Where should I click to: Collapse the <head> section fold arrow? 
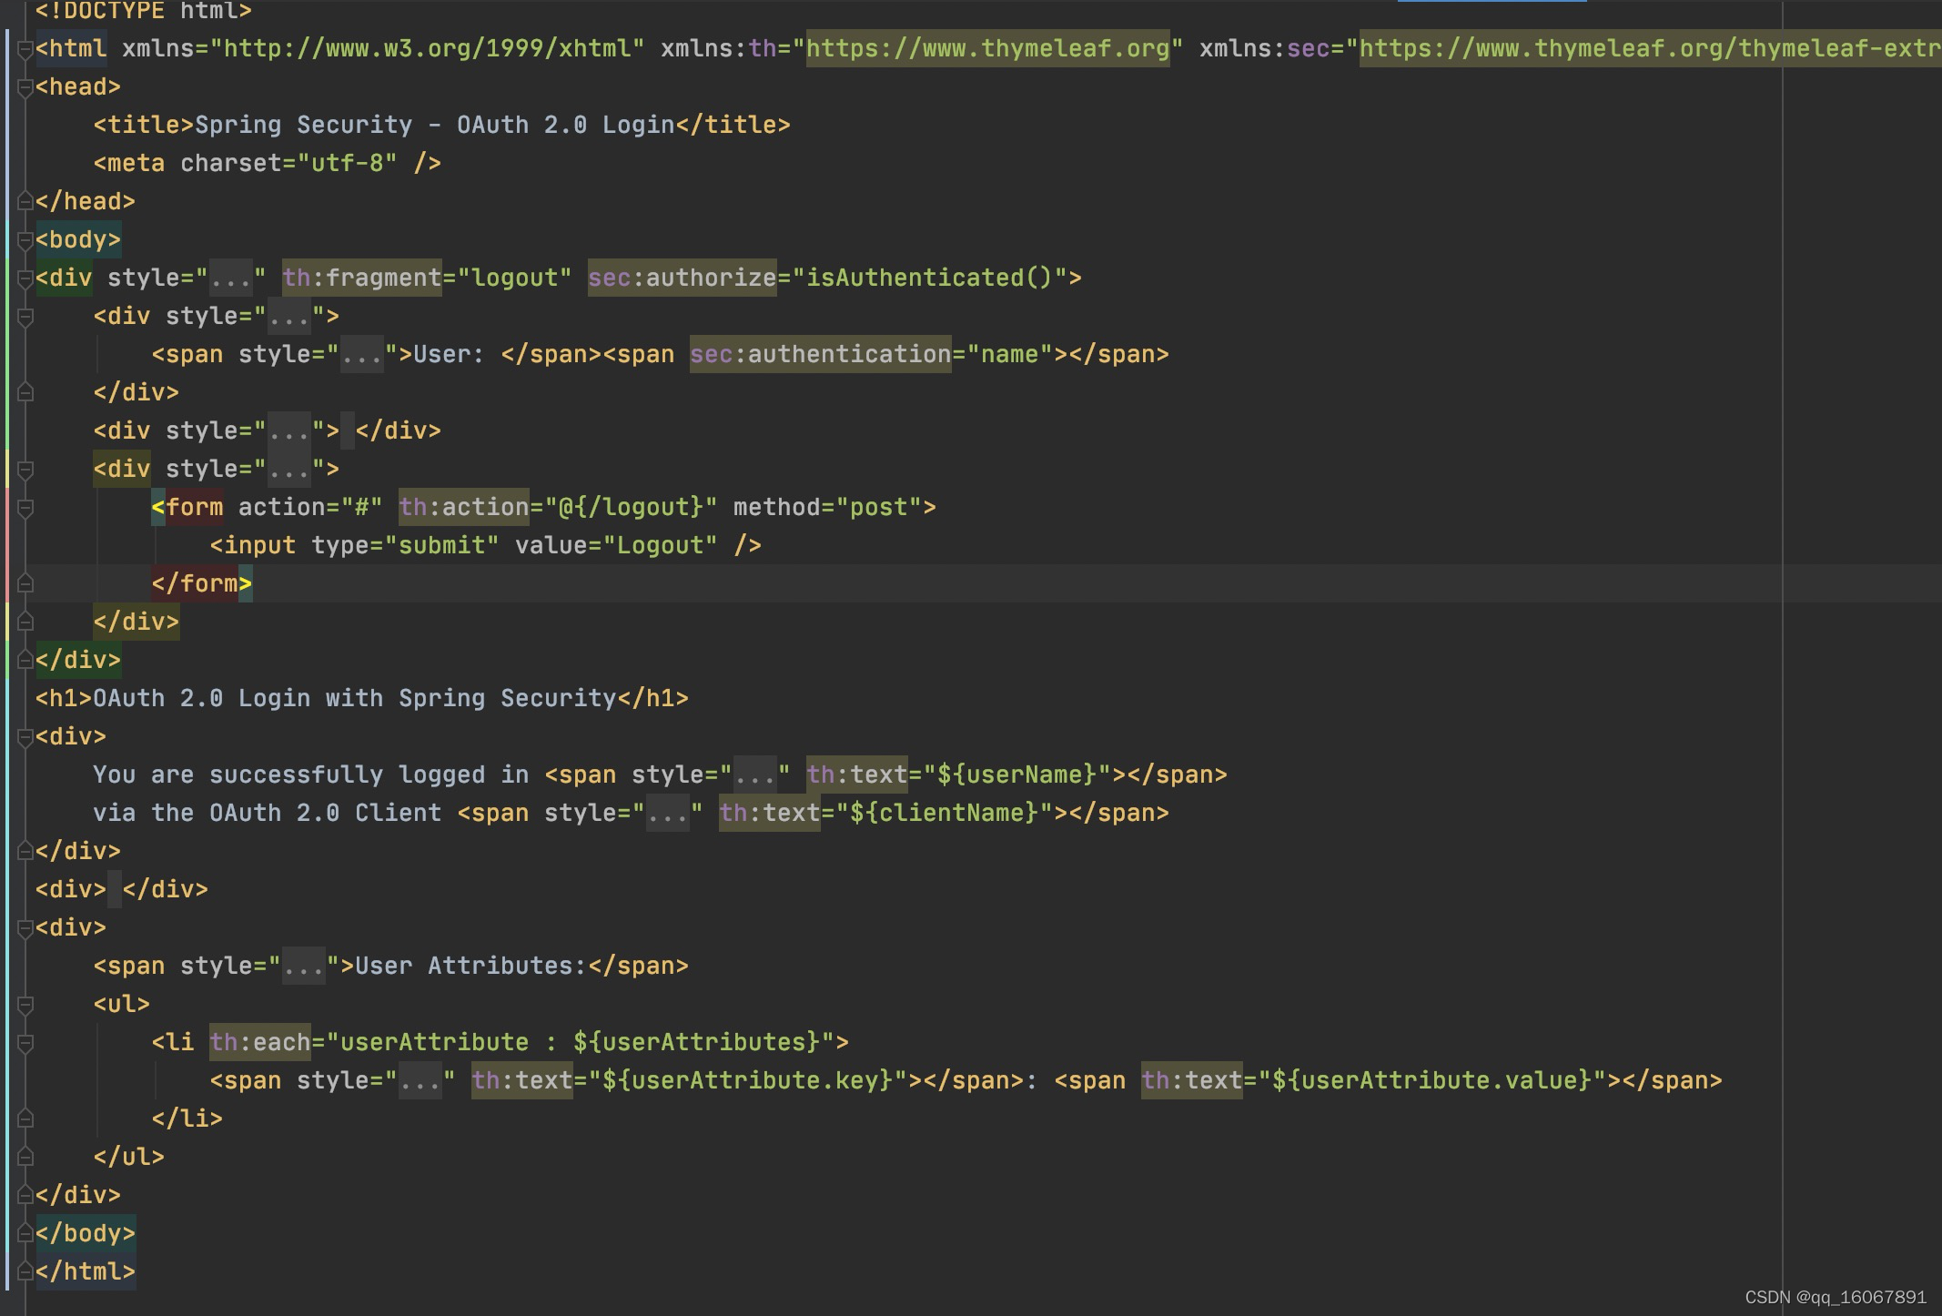(25, 86)
